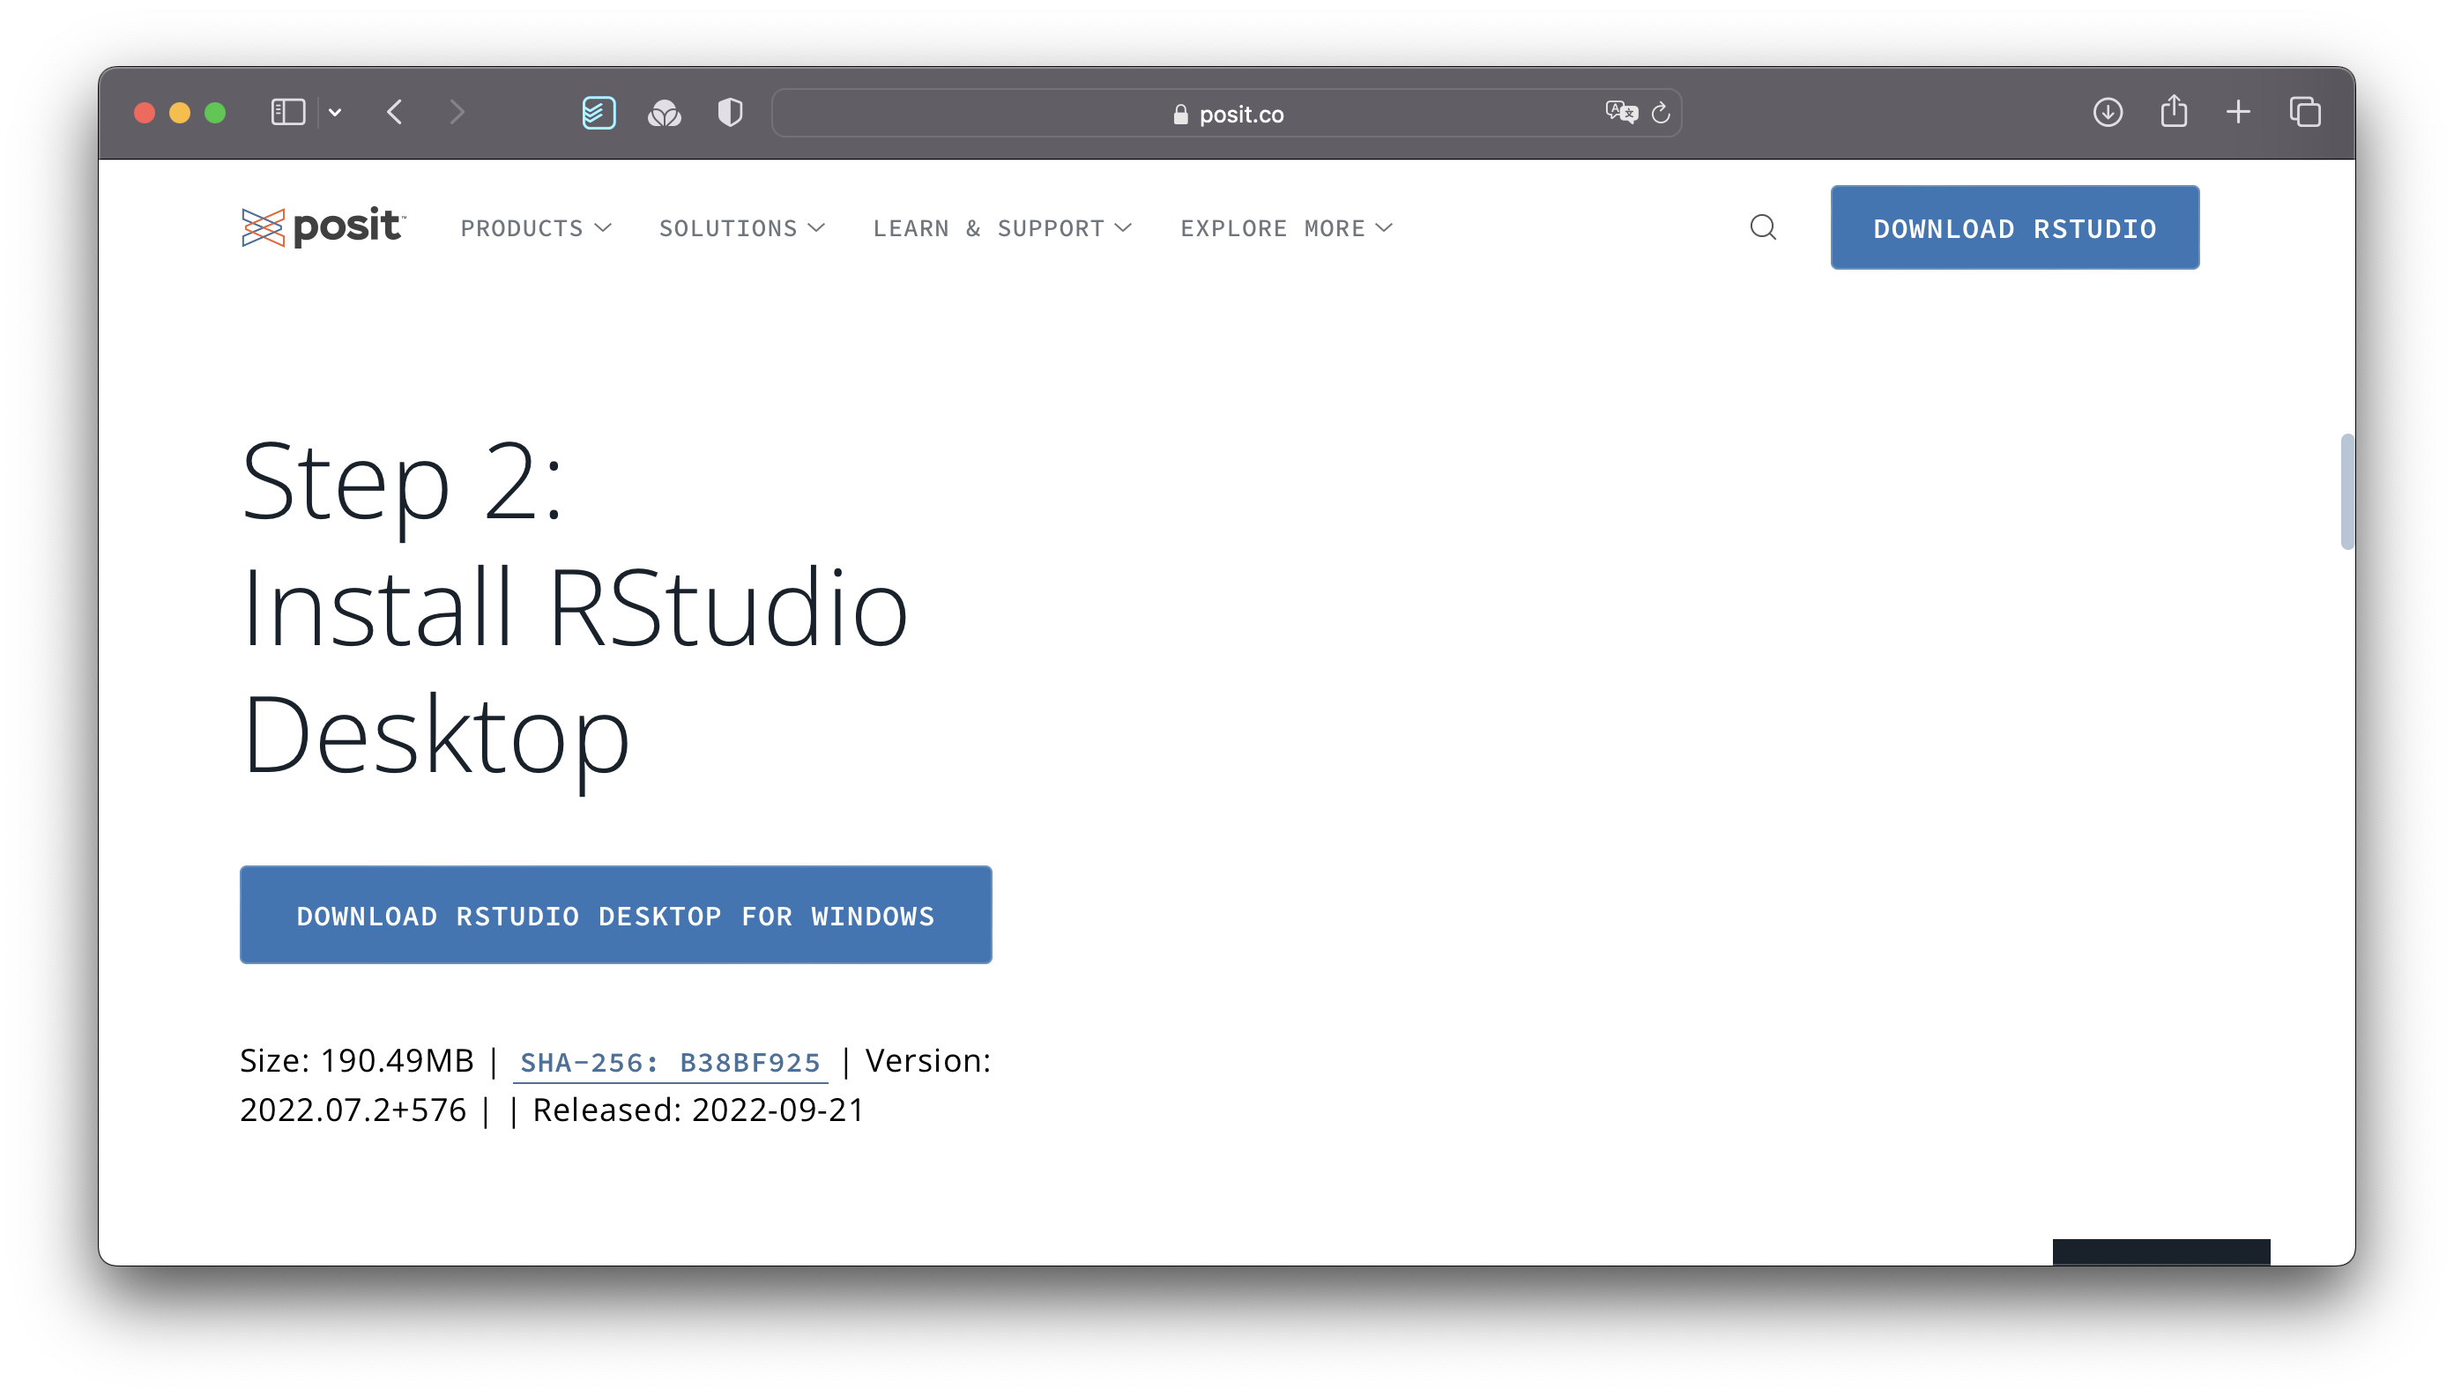
Task: Click the SHA-256: B38BF925 link
Action: [x=669, y=1060]
